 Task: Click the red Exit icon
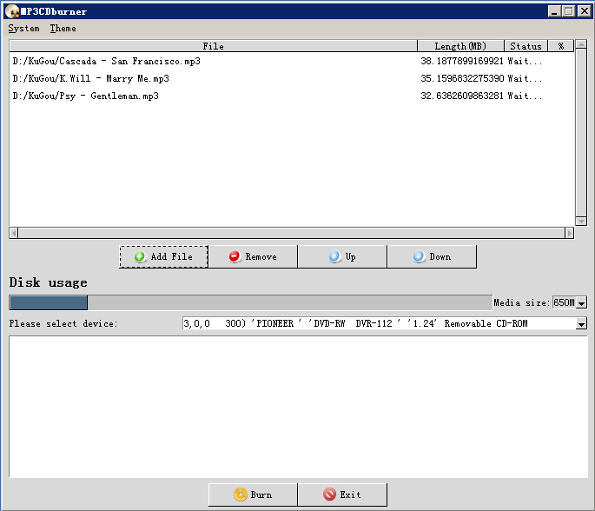tap(329, 494)
